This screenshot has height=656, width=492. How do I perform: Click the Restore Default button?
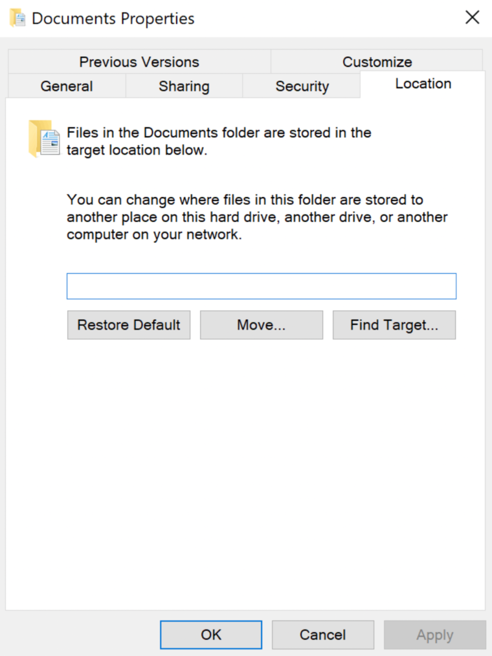click(128, 324)
